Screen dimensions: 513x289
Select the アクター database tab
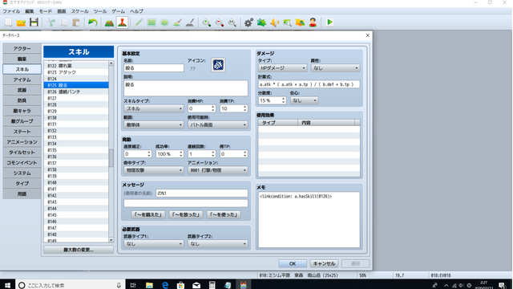(x=22, y=48)
